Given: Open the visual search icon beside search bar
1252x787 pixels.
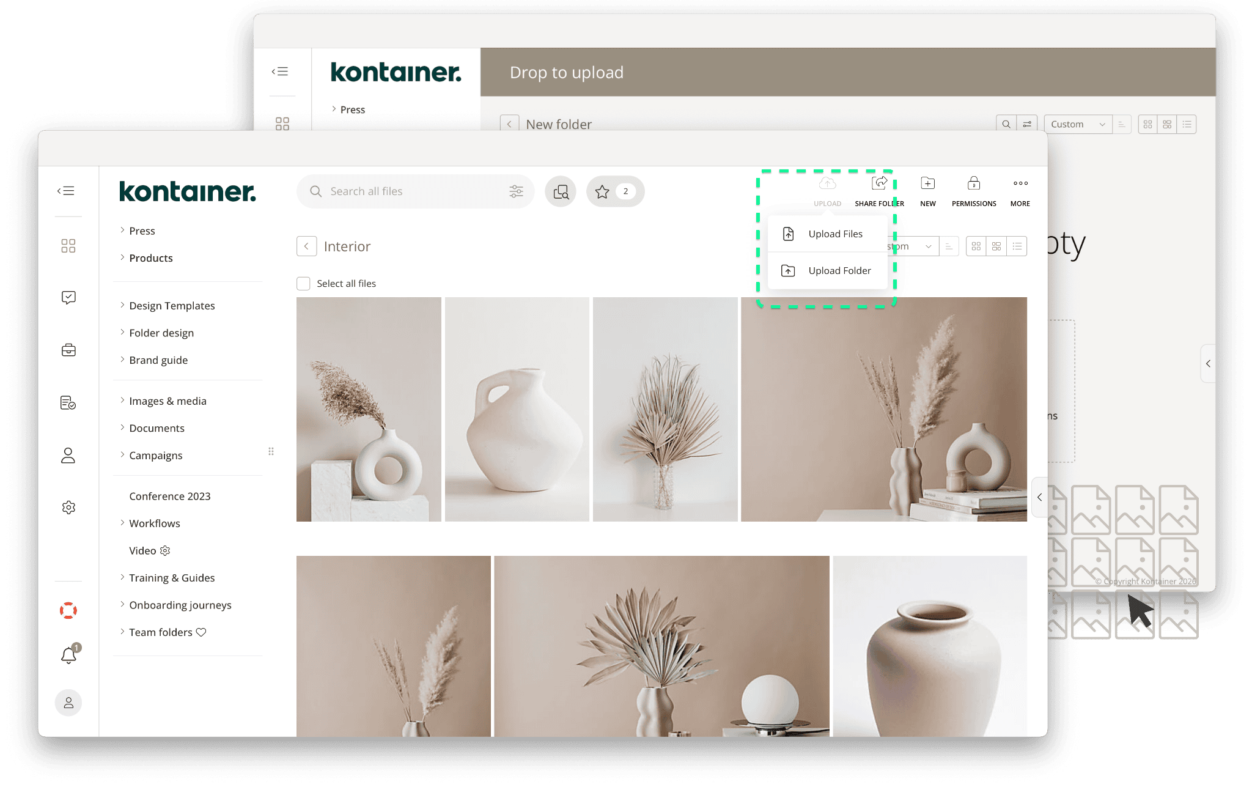Looking at the screenshot, I should tap(560, 191).
